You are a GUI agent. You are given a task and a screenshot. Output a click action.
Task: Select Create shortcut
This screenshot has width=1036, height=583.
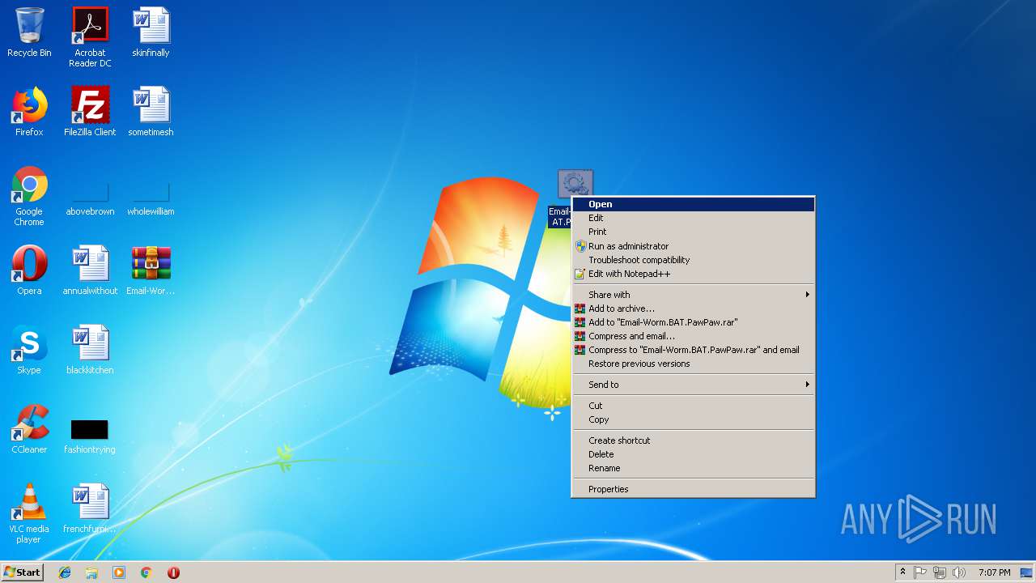coord(694,440)
